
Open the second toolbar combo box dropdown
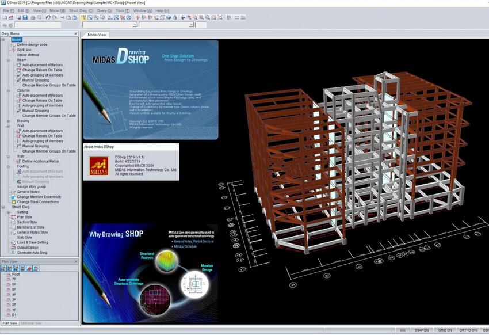[191, 25]
